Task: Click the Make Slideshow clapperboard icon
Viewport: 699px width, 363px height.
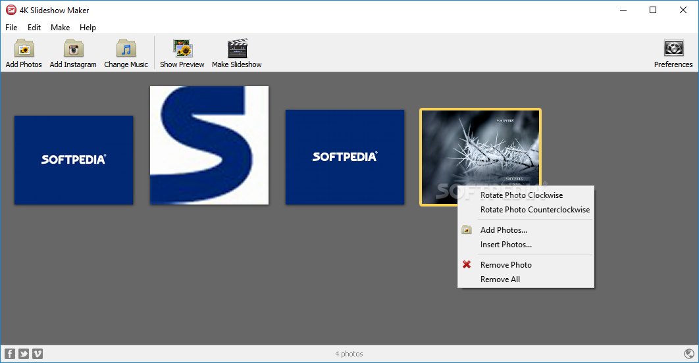Action: [237, 49]
